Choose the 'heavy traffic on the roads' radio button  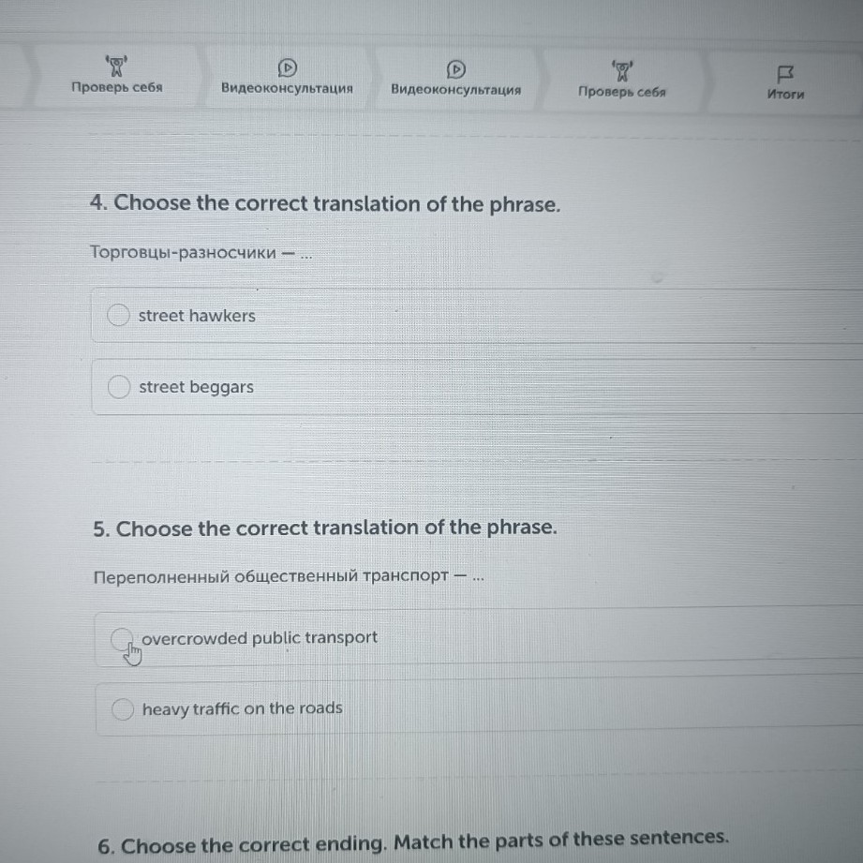click(x=123, y=710)
